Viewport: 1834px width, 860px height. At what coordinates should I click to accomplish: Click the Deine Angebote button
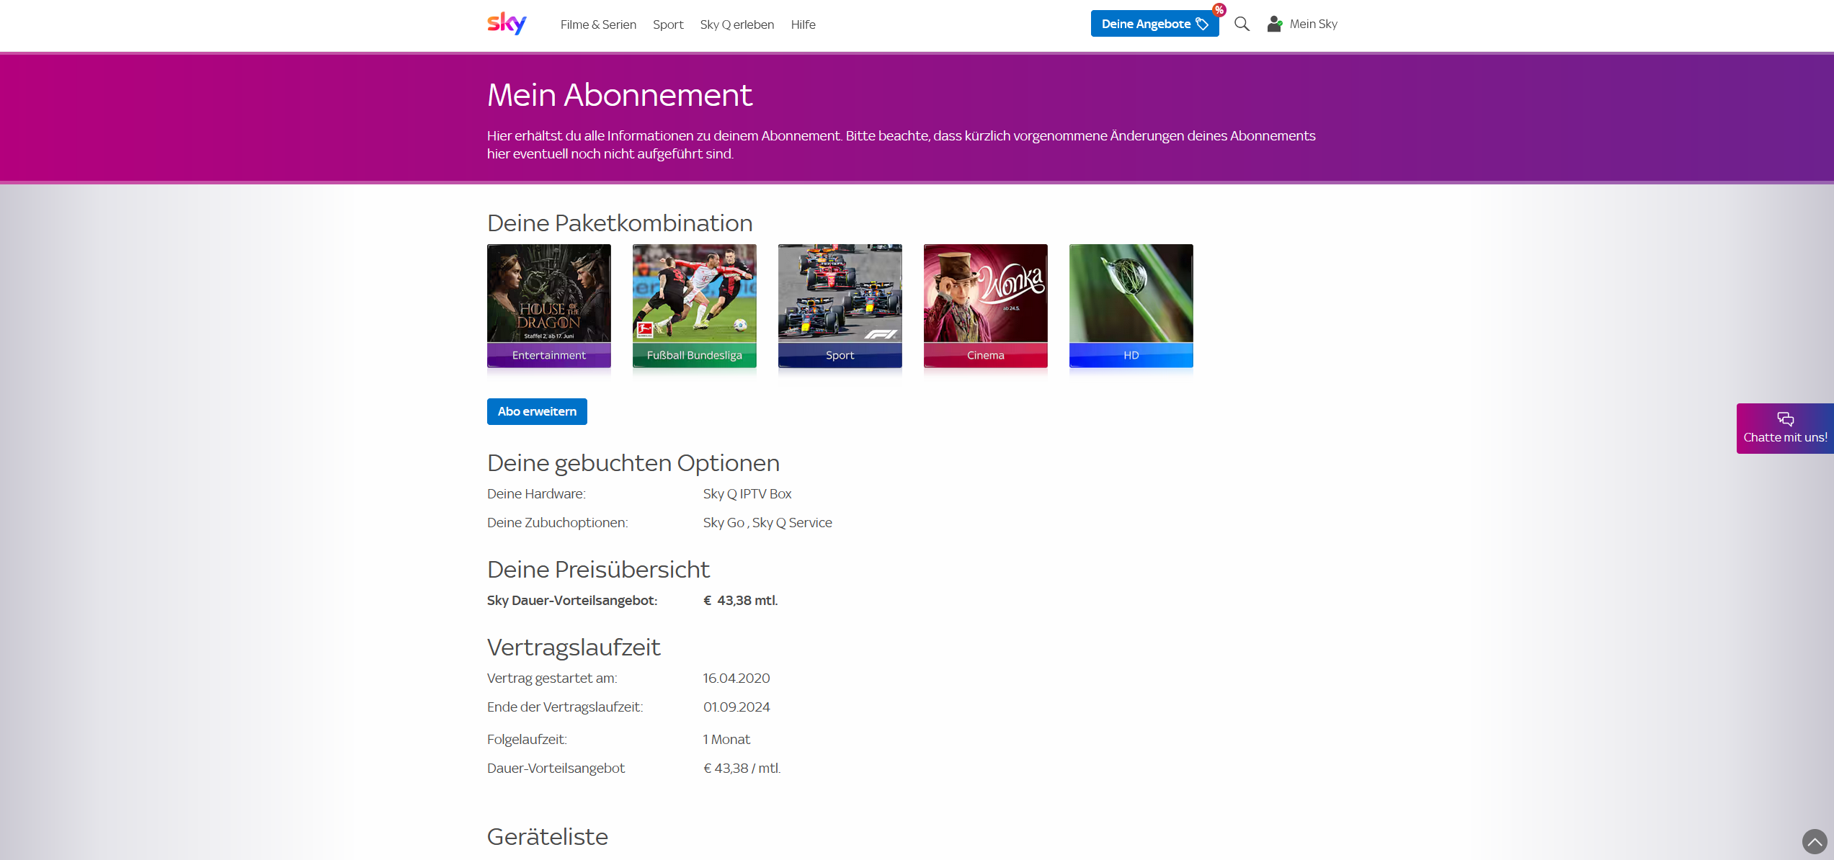[1154, 24]
